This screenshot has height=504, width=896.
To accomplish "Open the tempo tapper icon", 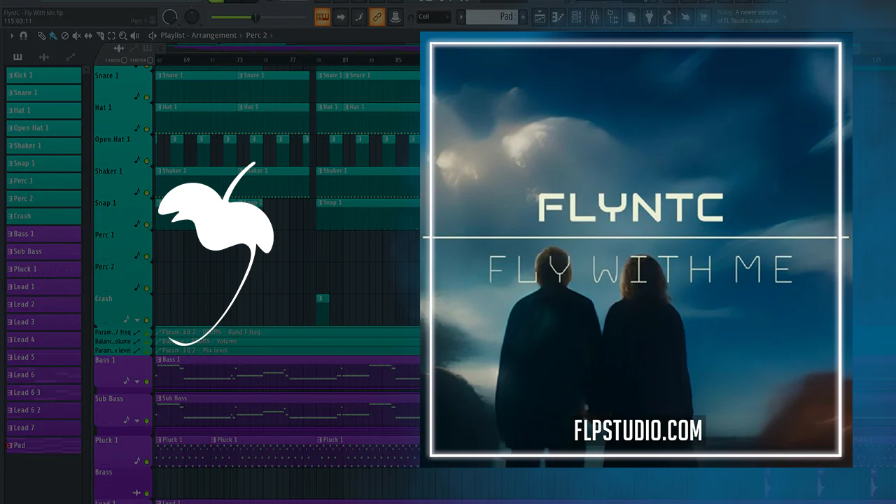I will point(668,17).
